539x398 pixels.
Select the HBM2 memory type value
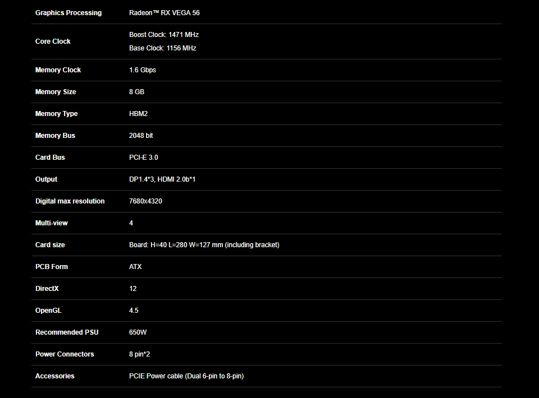(139, 114)
